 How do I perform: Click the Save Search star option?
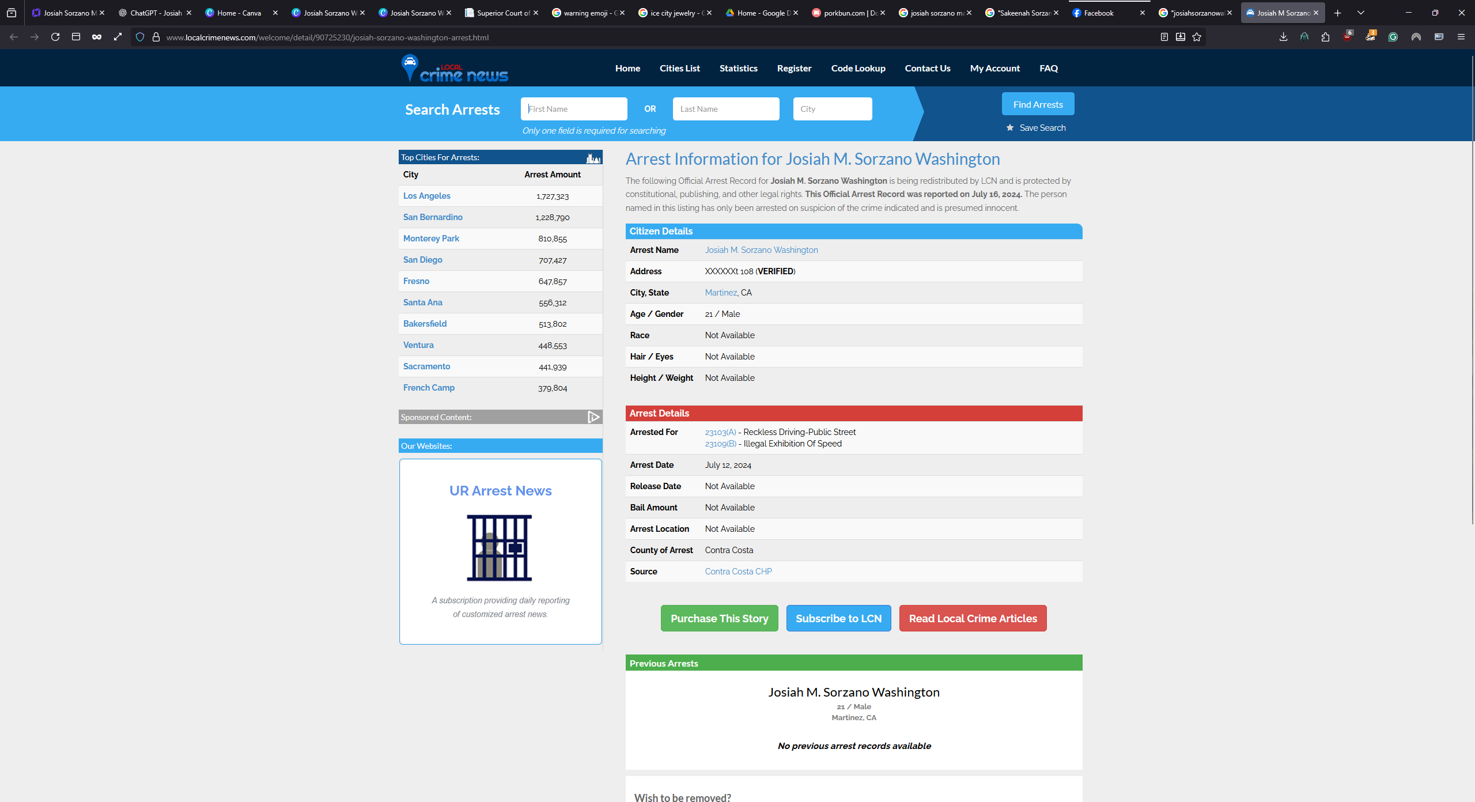pos(1036,128)
